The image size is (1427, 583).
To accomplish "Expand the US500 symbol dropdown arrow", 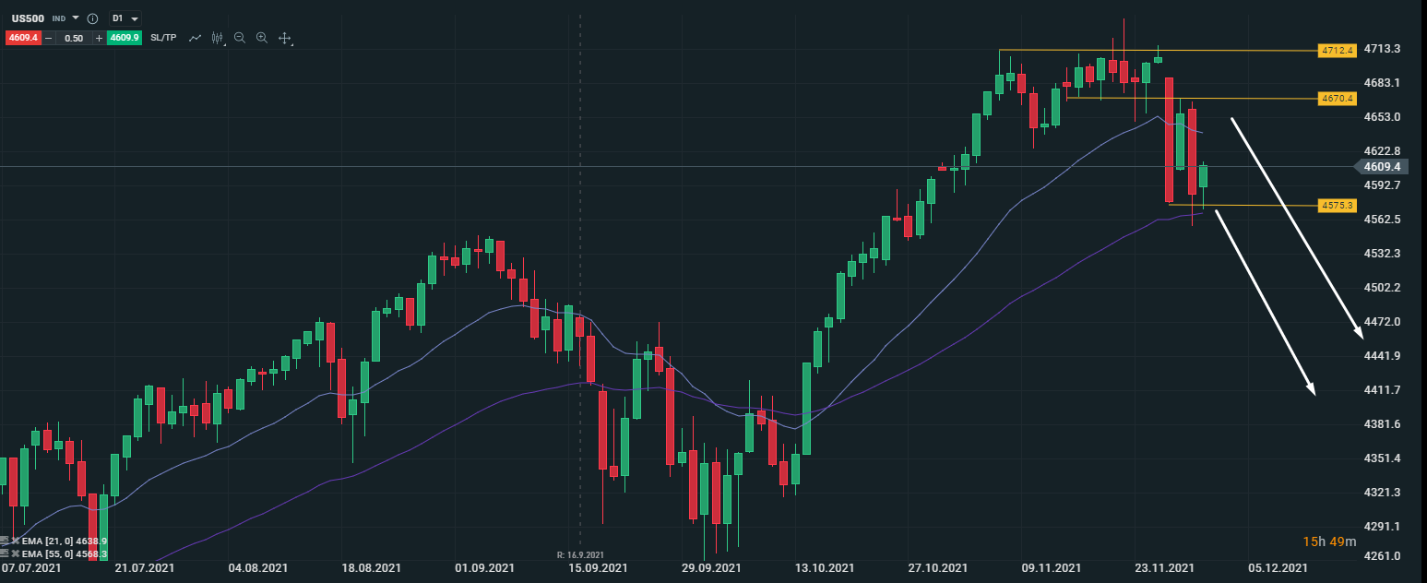I will (x=76, y=18).
